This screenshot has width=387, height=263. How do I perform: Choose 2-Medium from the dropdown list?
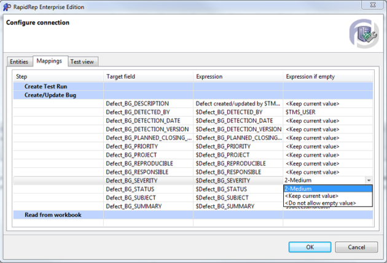(x=327, y=189)
